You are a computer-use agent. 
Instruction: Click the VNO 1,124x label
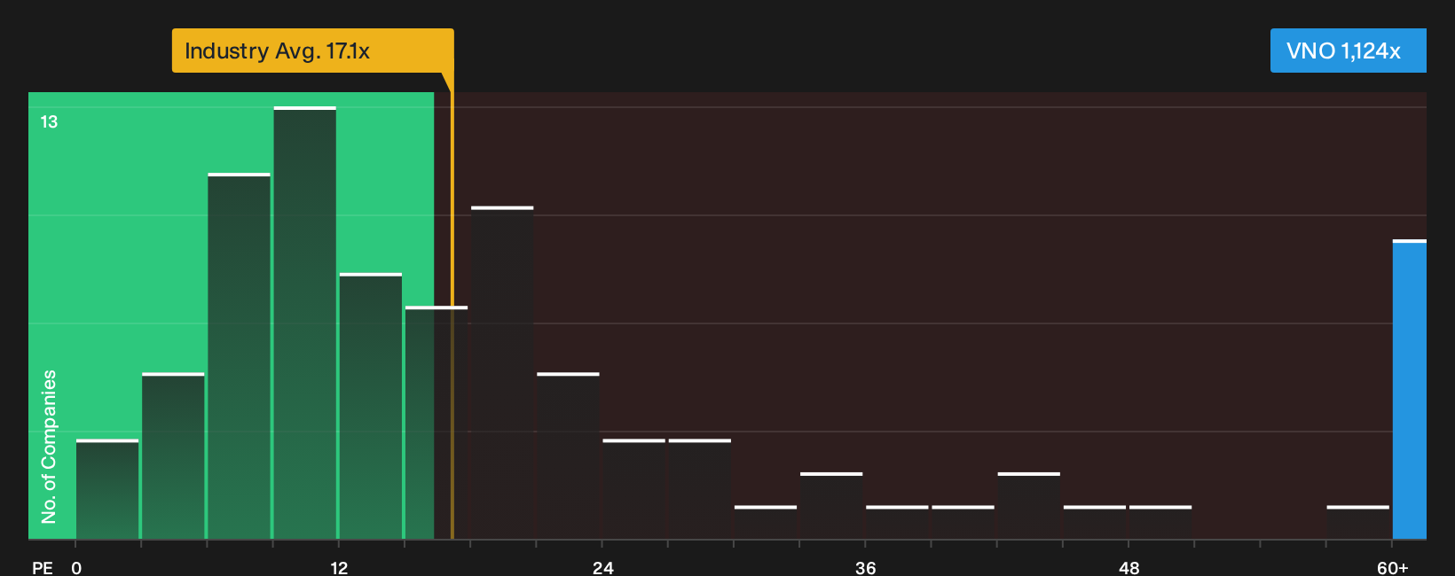click(x=1348, y=51)
